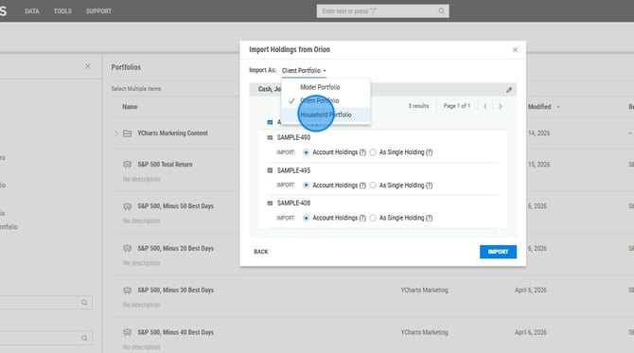Click the pencil edit icon in dialog
Screen dimensions: 634x353
(x=509, y=90)
